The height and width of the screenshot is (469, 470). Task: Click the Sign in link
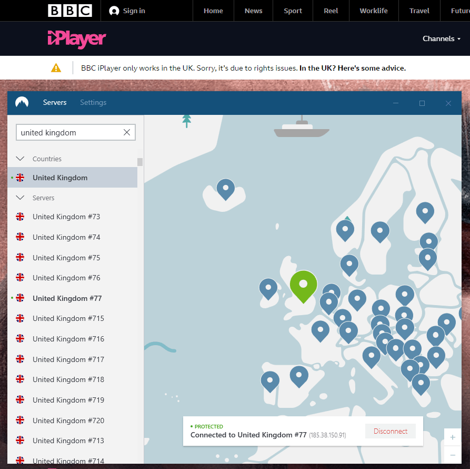[134, 11]
